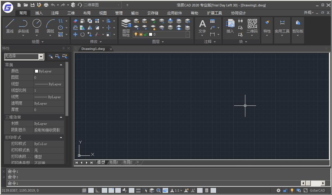This screenshot has height=195, width=332.
Task: Click the command line input field
Action: (x=153, y=183)
